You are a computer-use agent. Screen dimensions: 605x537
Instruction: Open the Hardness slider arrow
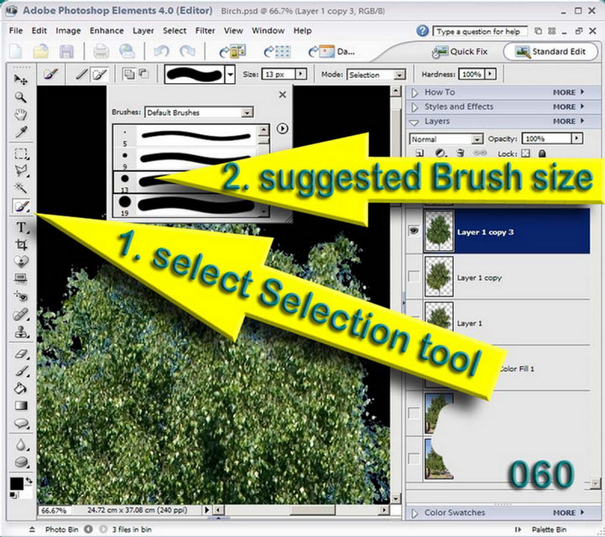tap(490, 74)
